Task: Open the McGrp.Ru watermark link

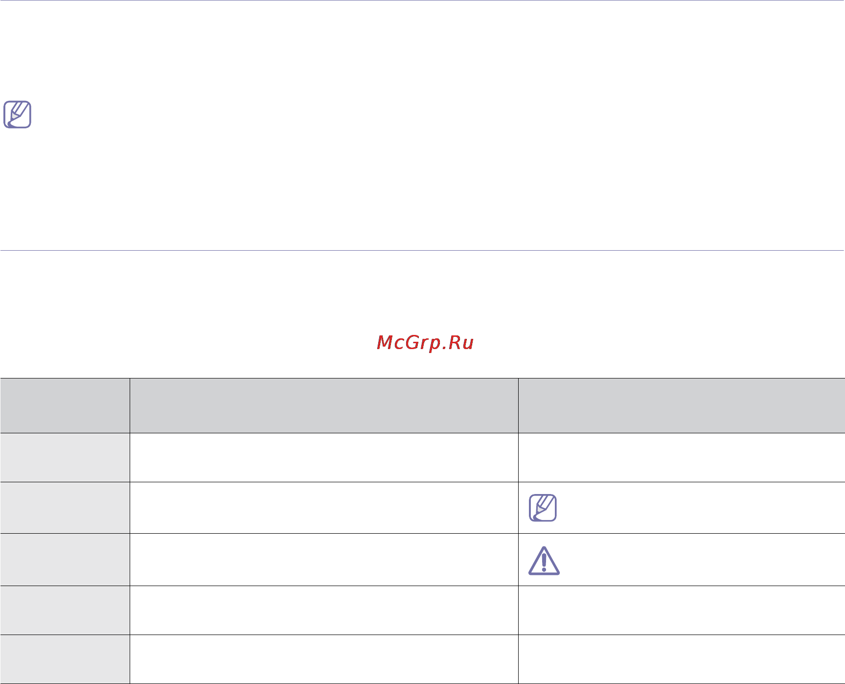Action: point(425,343)
